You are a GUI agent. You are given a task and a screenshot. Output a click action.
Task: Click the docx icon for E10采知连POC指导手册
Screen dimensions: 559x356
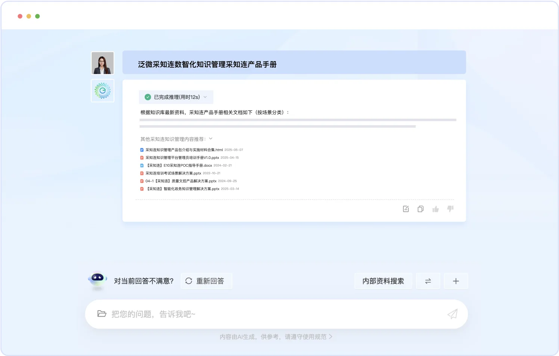pyautogui.click(x=142, y=165)
